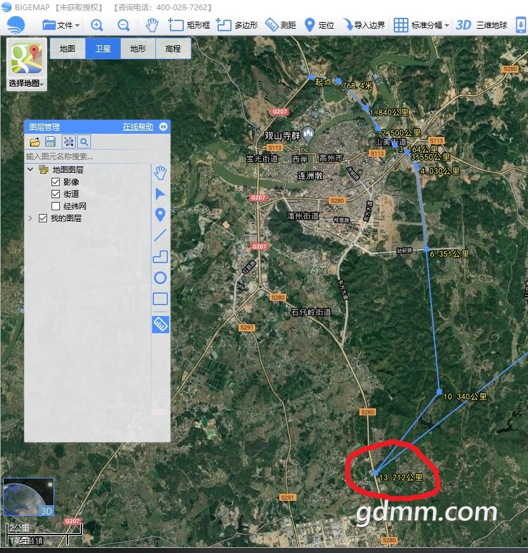Switch to the 地形 terrain tab
This screenshot has width=528, height=553.
(x=137, y=48)
